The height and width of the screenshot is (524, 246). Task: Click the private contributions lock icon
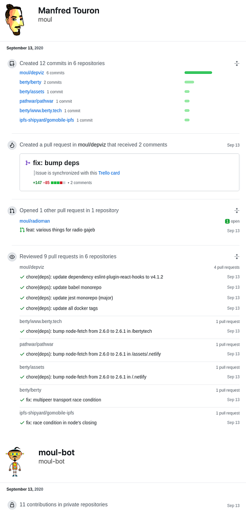12,505
